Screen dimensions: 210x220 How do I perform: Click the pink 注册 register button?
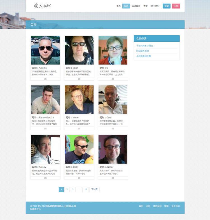point(176,6)
